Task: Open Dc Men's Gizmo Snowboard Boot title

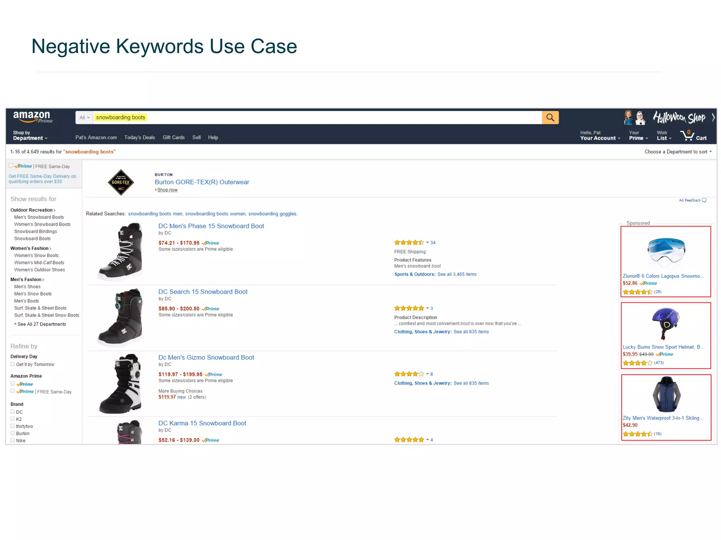Action: click(206, 358)
